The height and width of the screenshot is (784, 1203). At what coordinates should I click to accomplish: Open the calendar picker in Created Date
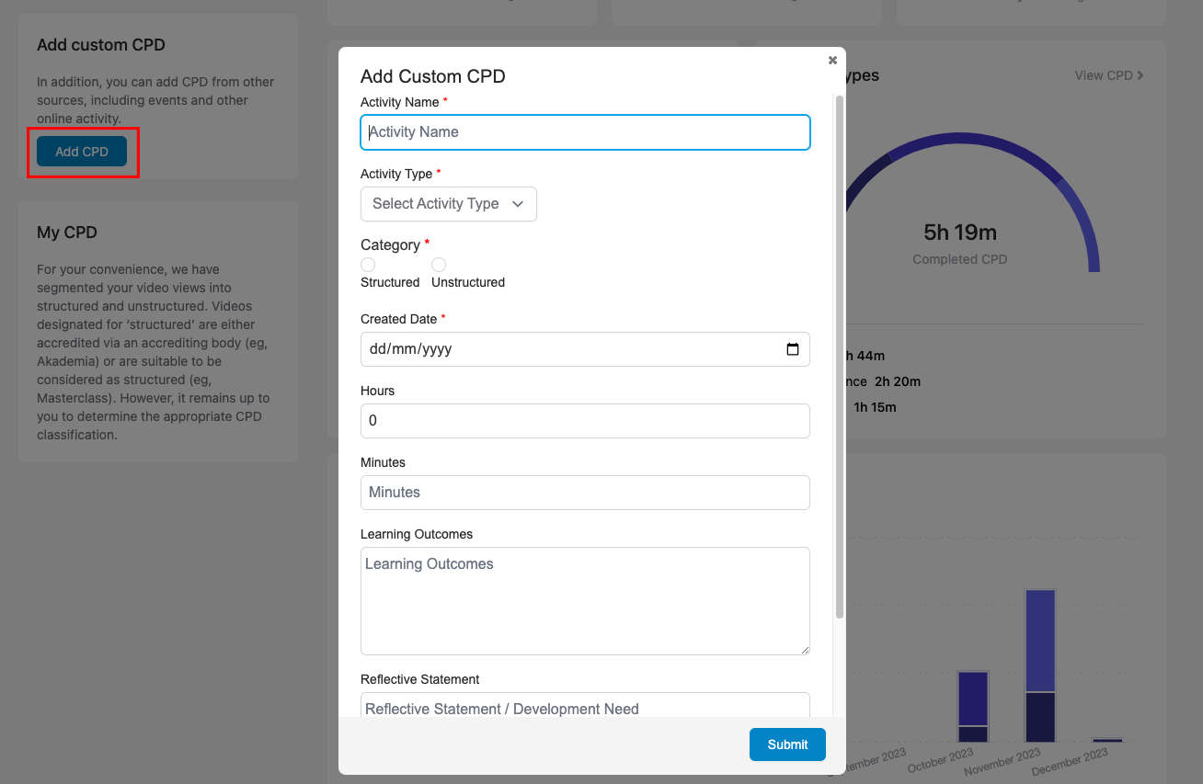point(793,349)
